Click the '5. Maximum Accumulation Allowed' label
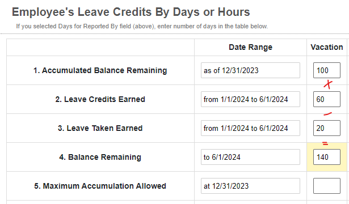This screenshot has height=204, width=349. [100, 186]
